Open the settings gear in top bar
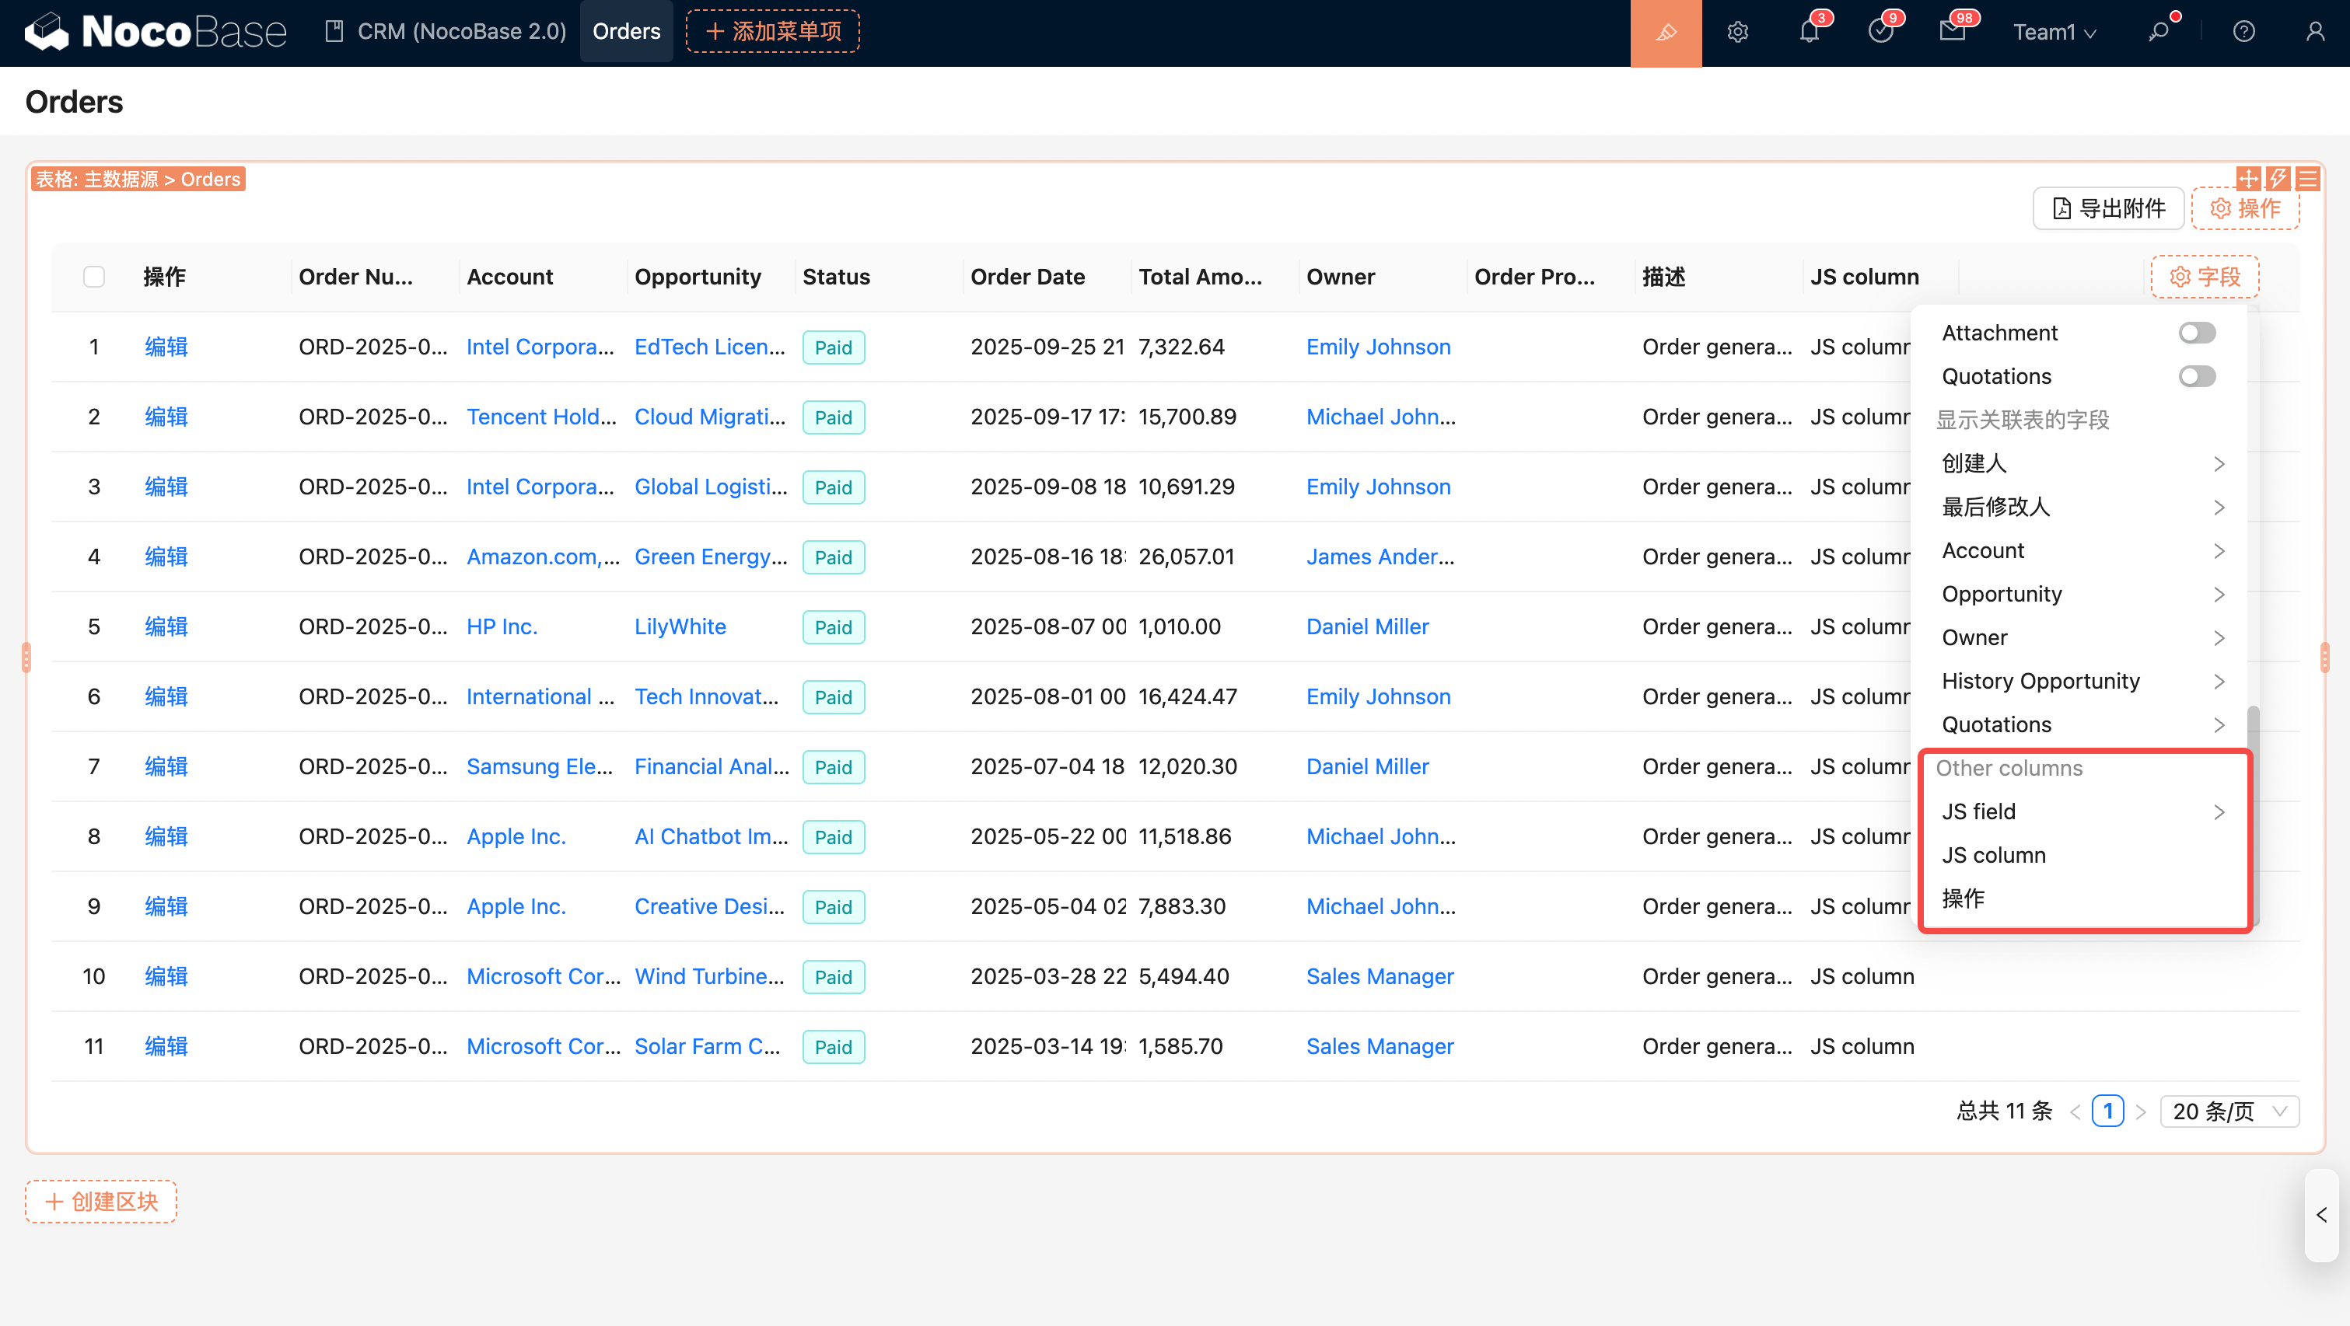Viewport: 2350px width, 1326px height. coord(1737,33)
